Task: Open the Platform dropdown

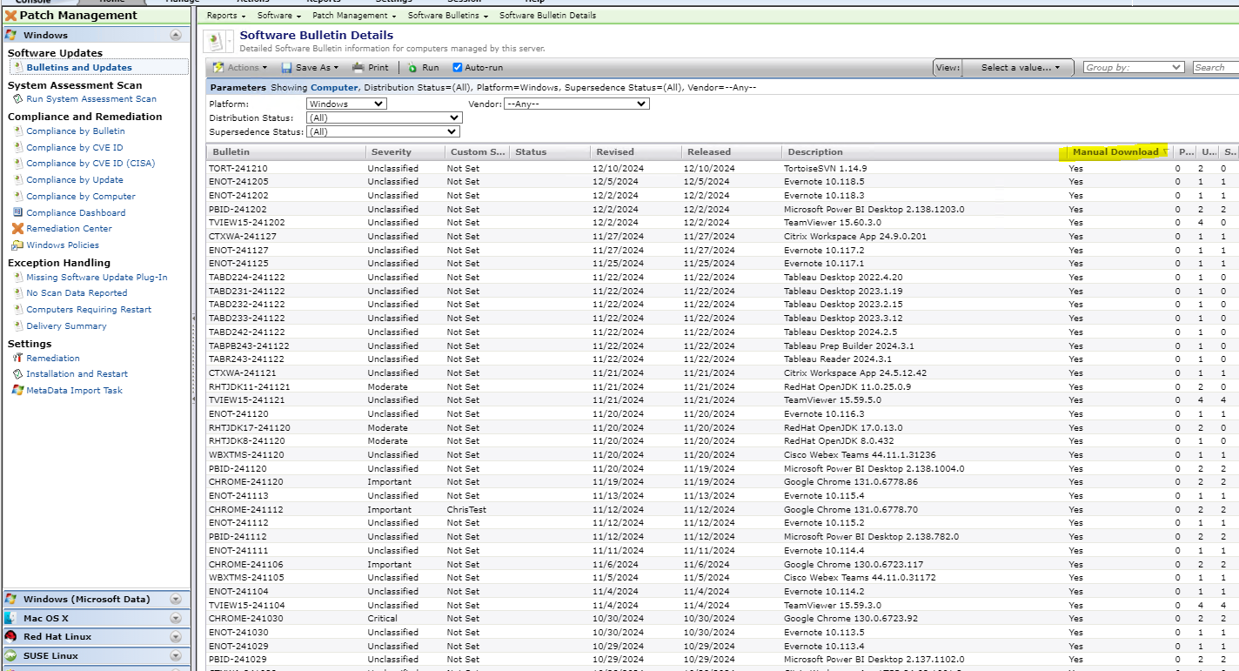Action: tap(346, 104)
